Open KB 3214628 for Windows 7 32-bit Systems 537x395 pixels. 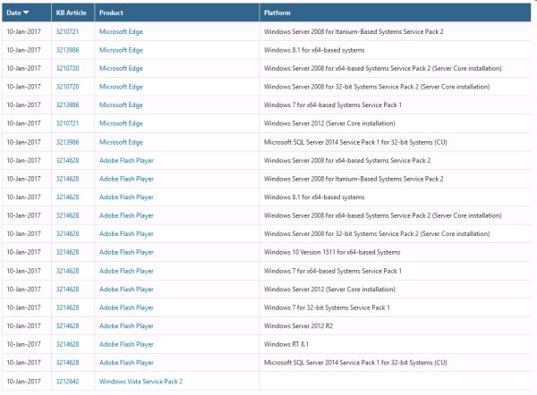[67, 307]
